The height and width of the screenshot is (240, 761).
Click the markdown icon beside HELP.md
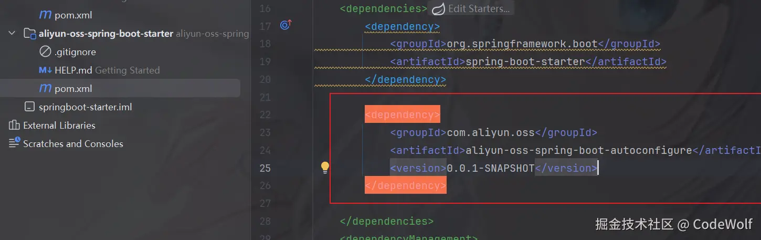click(x=45, y=70)
